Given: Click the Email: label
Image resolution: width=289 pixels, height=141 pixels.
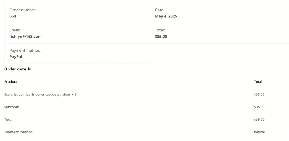Looking at the screenshot, I should tap(15, 30).
